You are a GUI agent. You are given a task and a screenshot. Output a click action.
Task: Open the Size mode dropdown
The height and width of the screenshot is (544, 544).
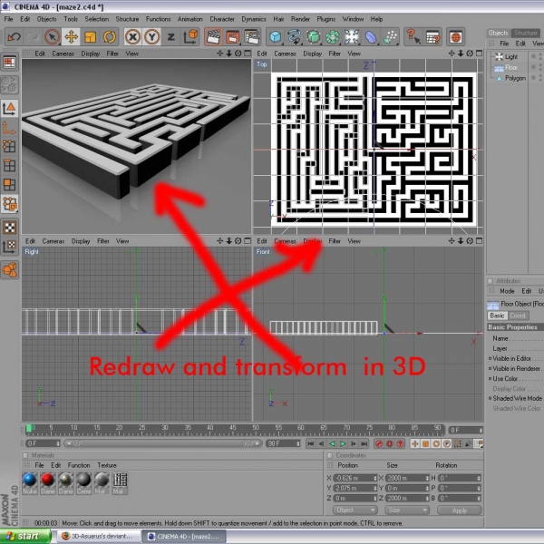point(406,510)
